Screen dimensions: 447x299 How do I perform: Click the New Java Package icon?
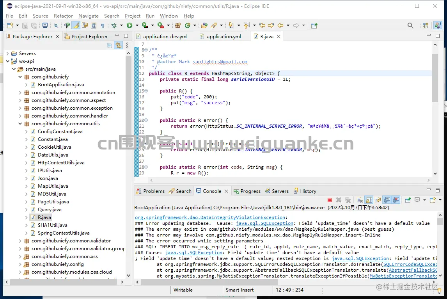pos(178,25)
